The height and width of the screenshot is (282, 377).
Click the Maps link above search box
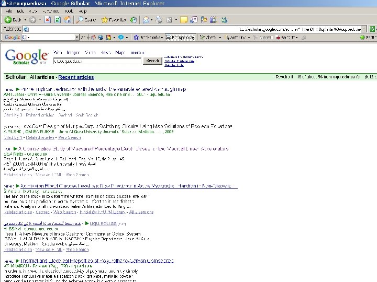[x=120, y=53]
